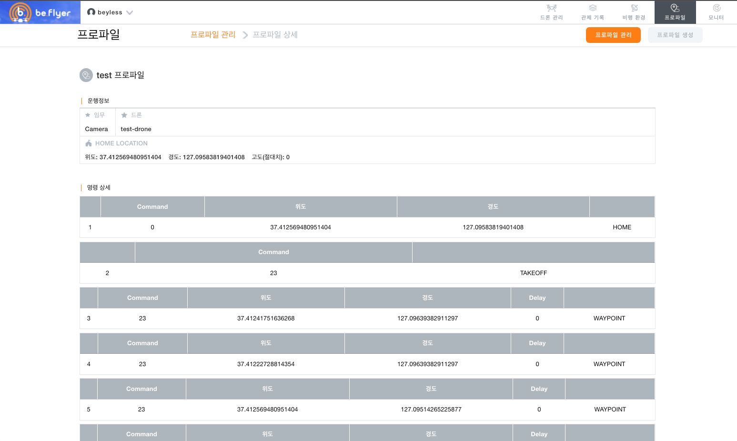The width and height of the screenshot is (737, 441).
Task: Select 프로파일 상세 breadcrumb item
Action: click(275, 35)
